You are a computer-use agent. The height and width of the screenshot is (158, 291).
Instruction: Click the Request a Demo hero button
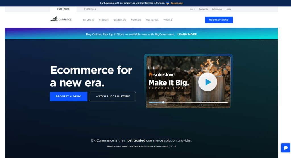(68, 96)
